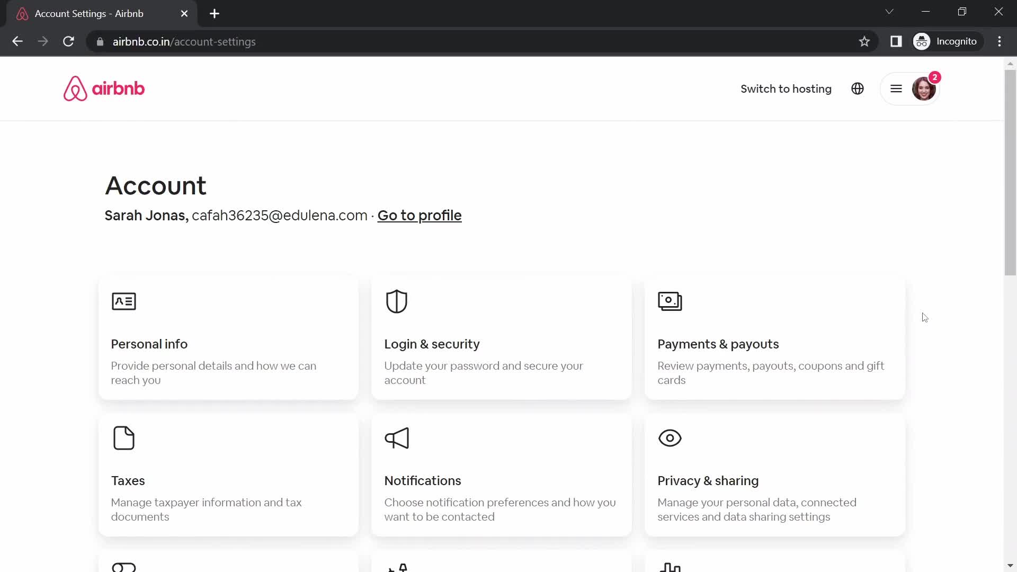Image resolution: width=1017 pixels, height=572 pixels.
Task: Click the Personal info ID card icon
Action: coord(124,301)
